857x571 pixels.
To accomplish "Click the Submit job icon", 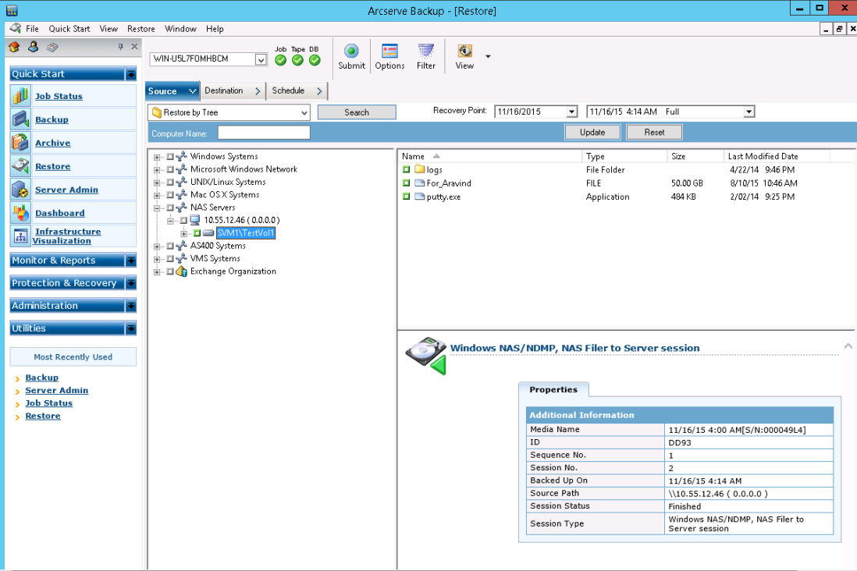I will [351, 51].
